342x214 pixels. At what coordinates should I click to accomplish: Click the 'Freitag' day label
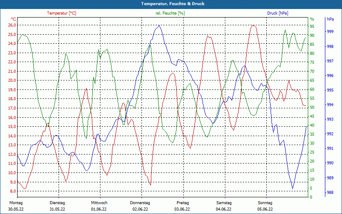(x=183, y=203)
